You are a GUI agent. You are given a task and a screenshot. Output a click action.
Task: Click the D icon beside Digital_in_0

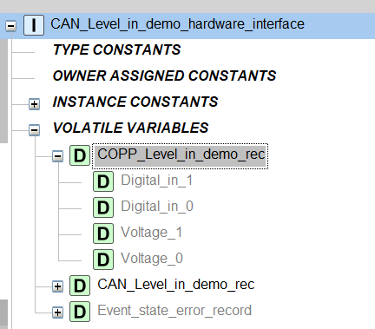point(103,207)
